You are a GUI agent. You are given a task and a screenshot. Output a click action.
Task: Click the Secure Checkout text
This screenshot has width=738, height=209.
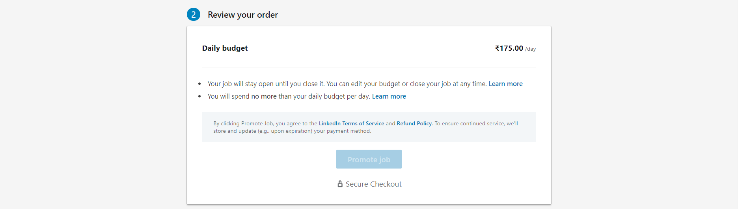[x=373, y=184]
